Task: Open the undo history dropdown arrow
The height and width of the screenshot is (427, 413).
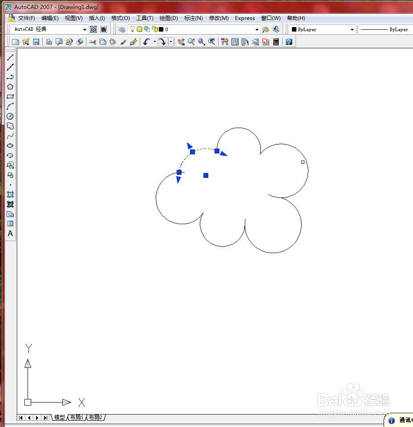Action: [x=155, y=42]
